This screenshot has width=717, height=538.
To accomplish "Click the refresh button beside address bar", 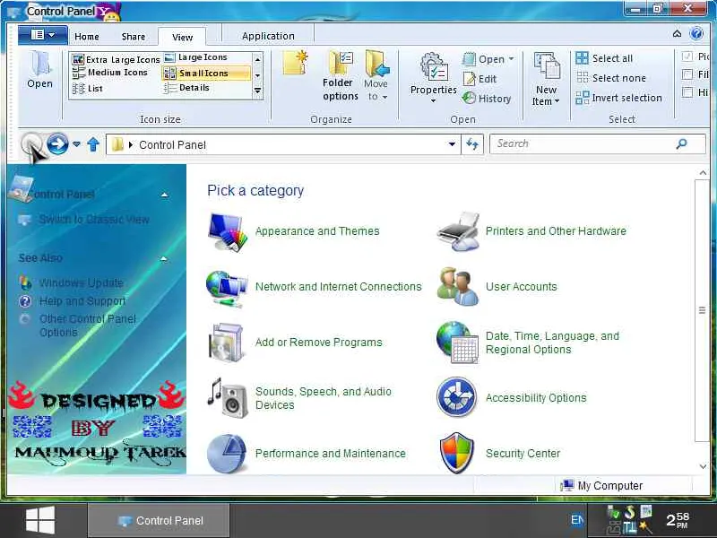I will point(472,144).
